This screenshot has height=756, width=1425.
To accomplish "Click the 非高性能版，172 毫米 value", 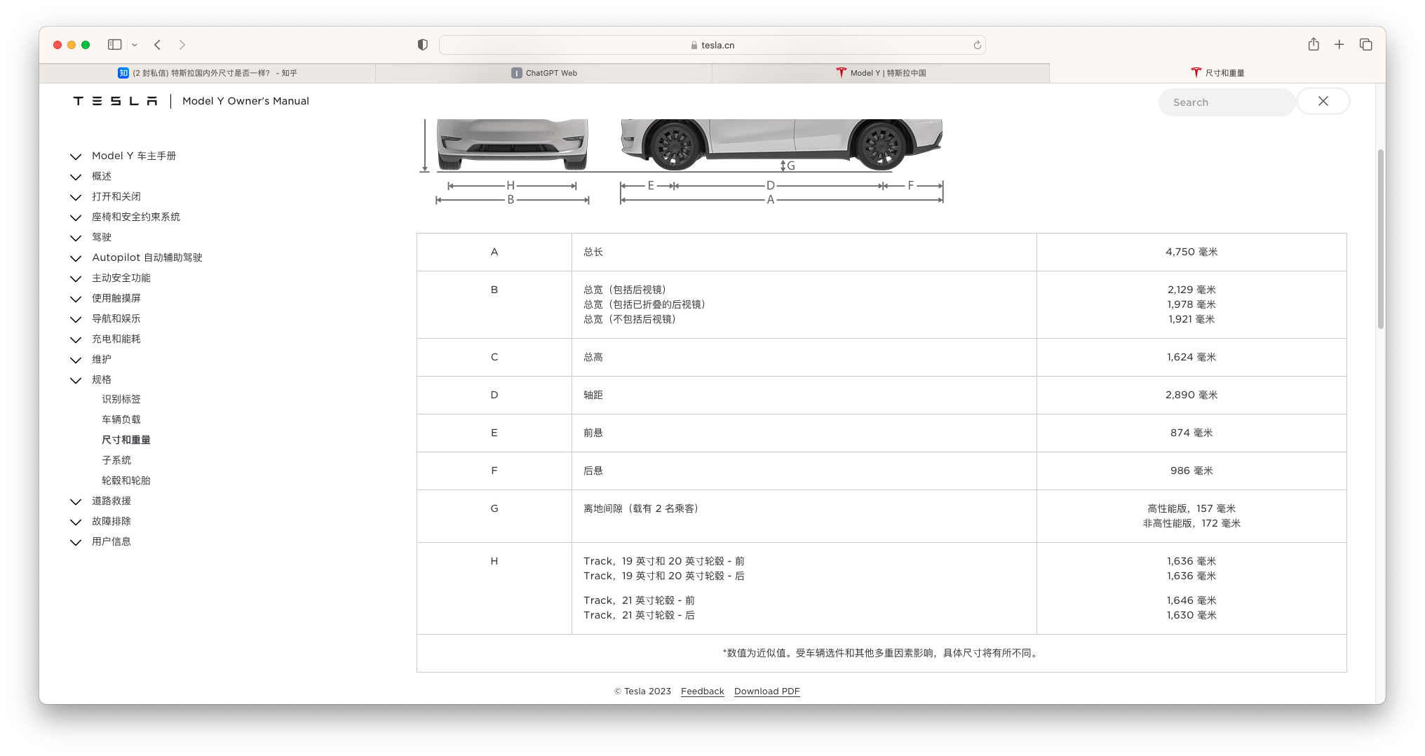I will [1191, 523].
